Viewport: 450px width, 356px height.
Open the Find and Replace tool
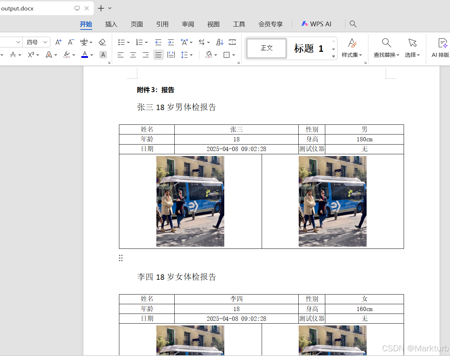click(x=386, y=48)
